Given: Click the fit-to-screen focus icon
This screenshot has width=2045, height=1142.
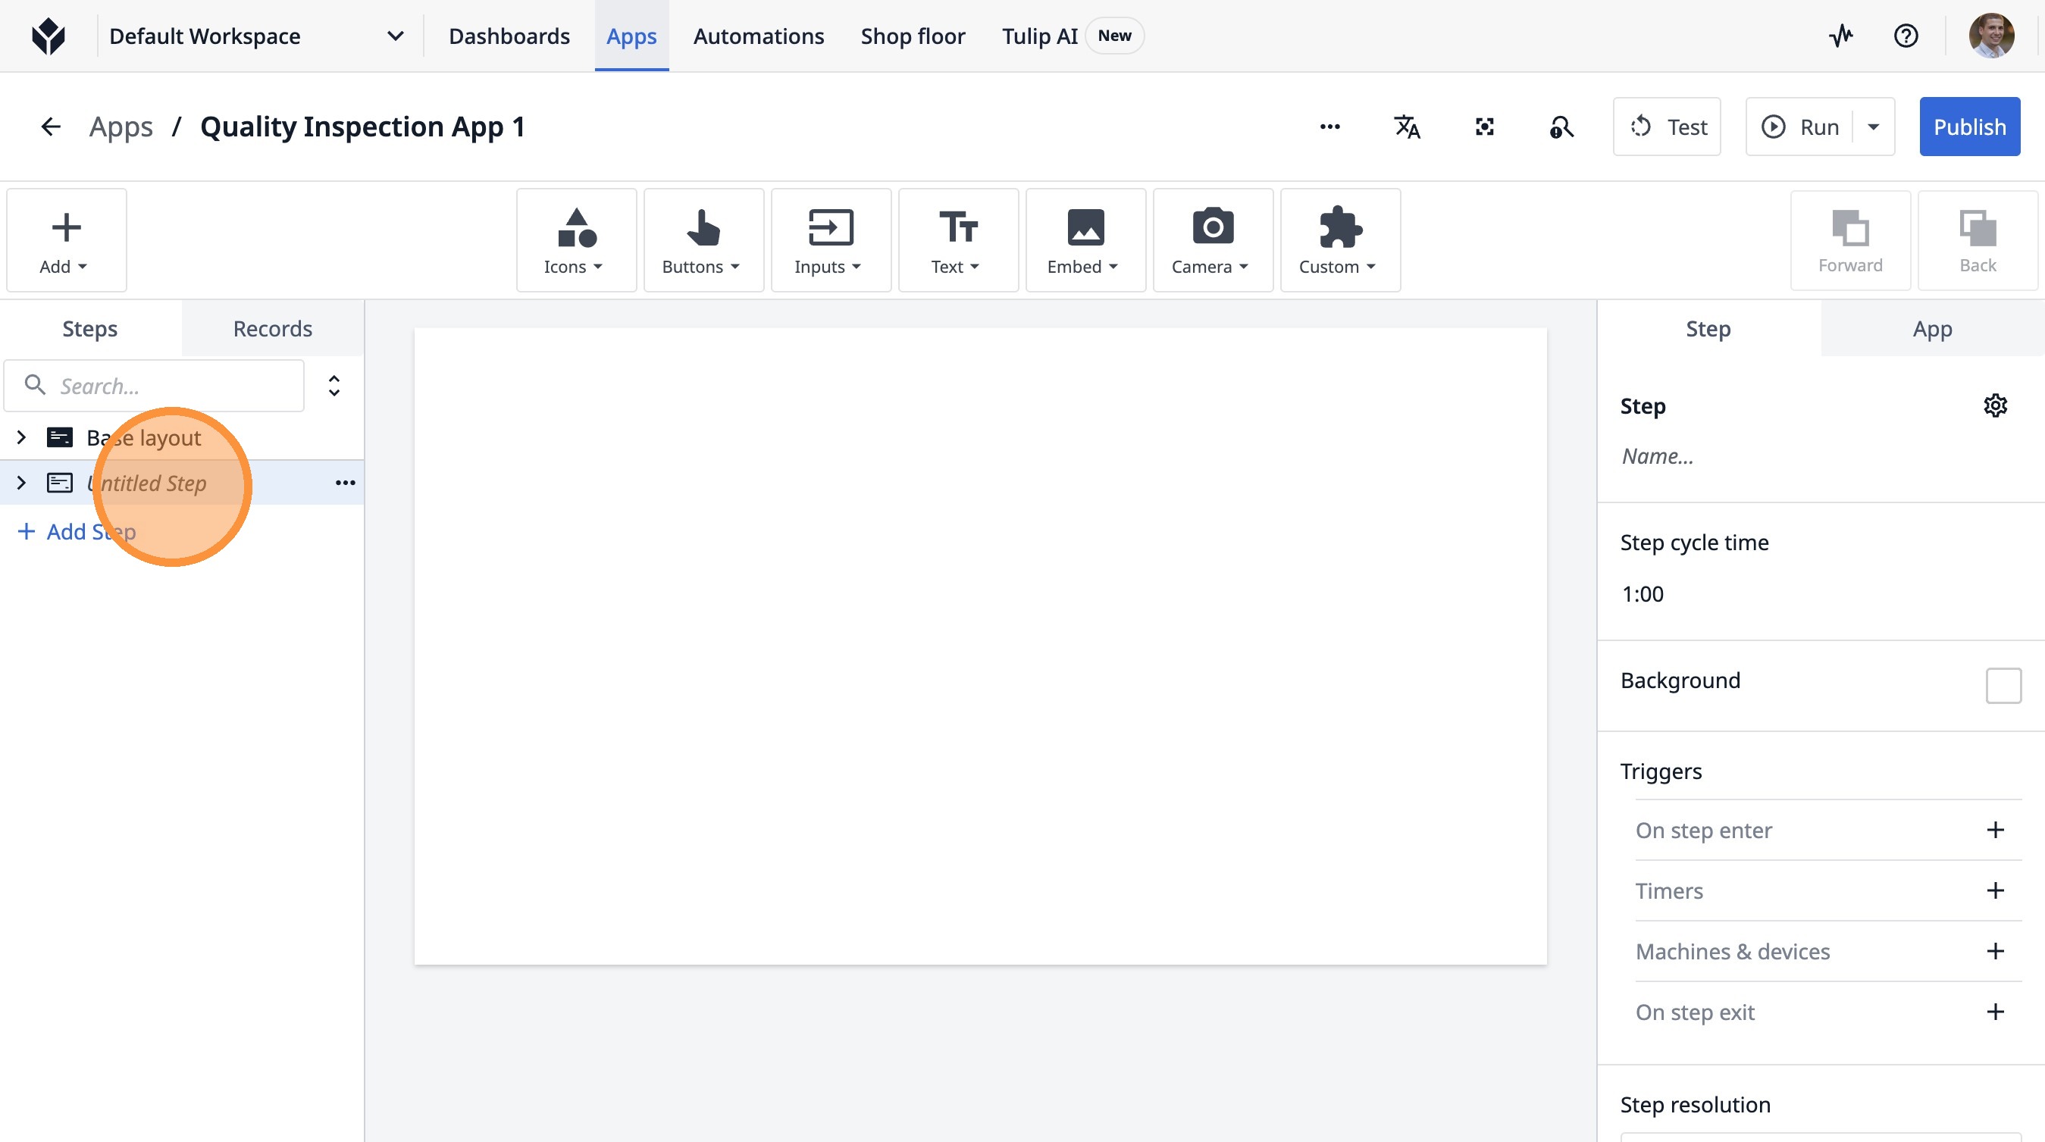Looking at the screenshot, I should click(x=1484, y=127).
